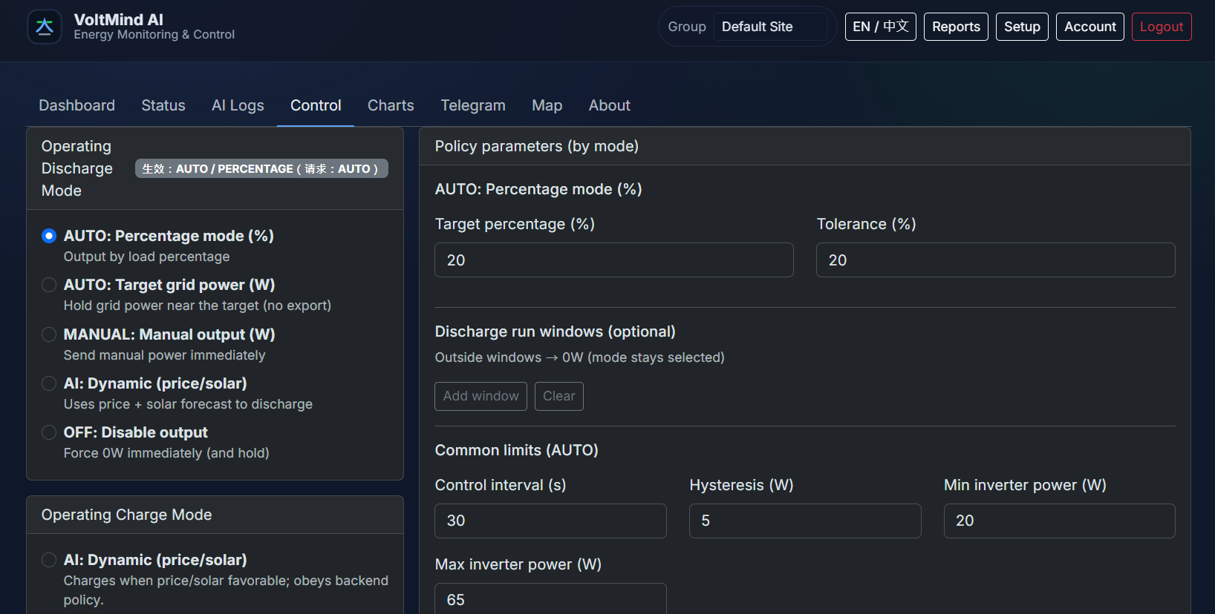Screen dimensions: 1215x614
Task: Go to Account settings
Action: point(1089,27)
